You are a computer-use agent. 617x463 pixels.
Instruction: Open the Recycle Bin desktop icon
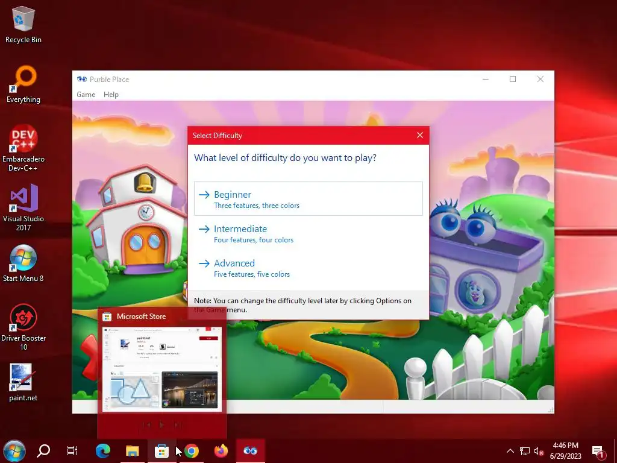pos(23,25)
